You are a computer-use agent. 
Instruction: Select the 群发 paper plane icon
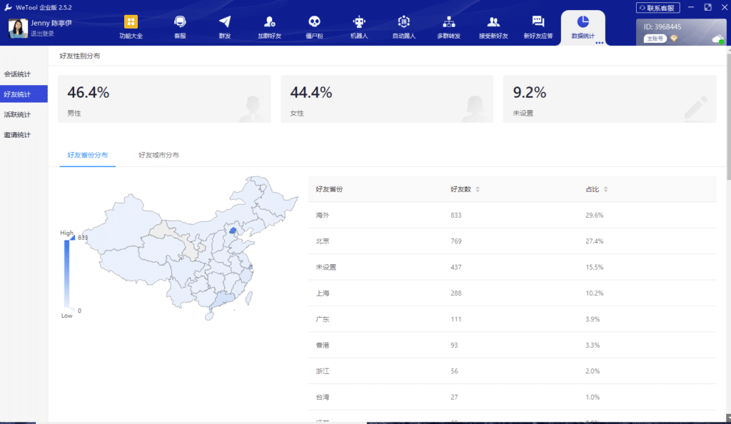(225, 22)
